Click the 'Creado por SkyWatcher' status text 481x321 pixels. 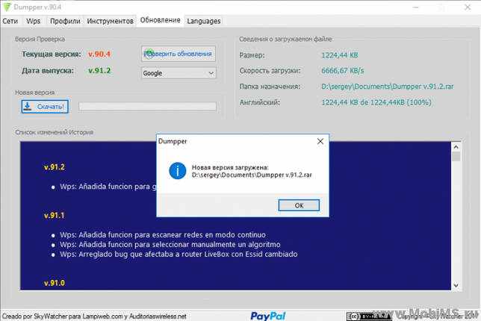point(94,316)
